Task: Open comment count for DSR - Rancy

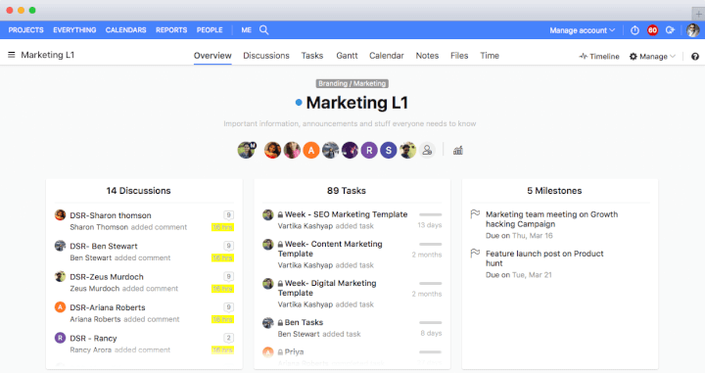Action: point(228,338)
